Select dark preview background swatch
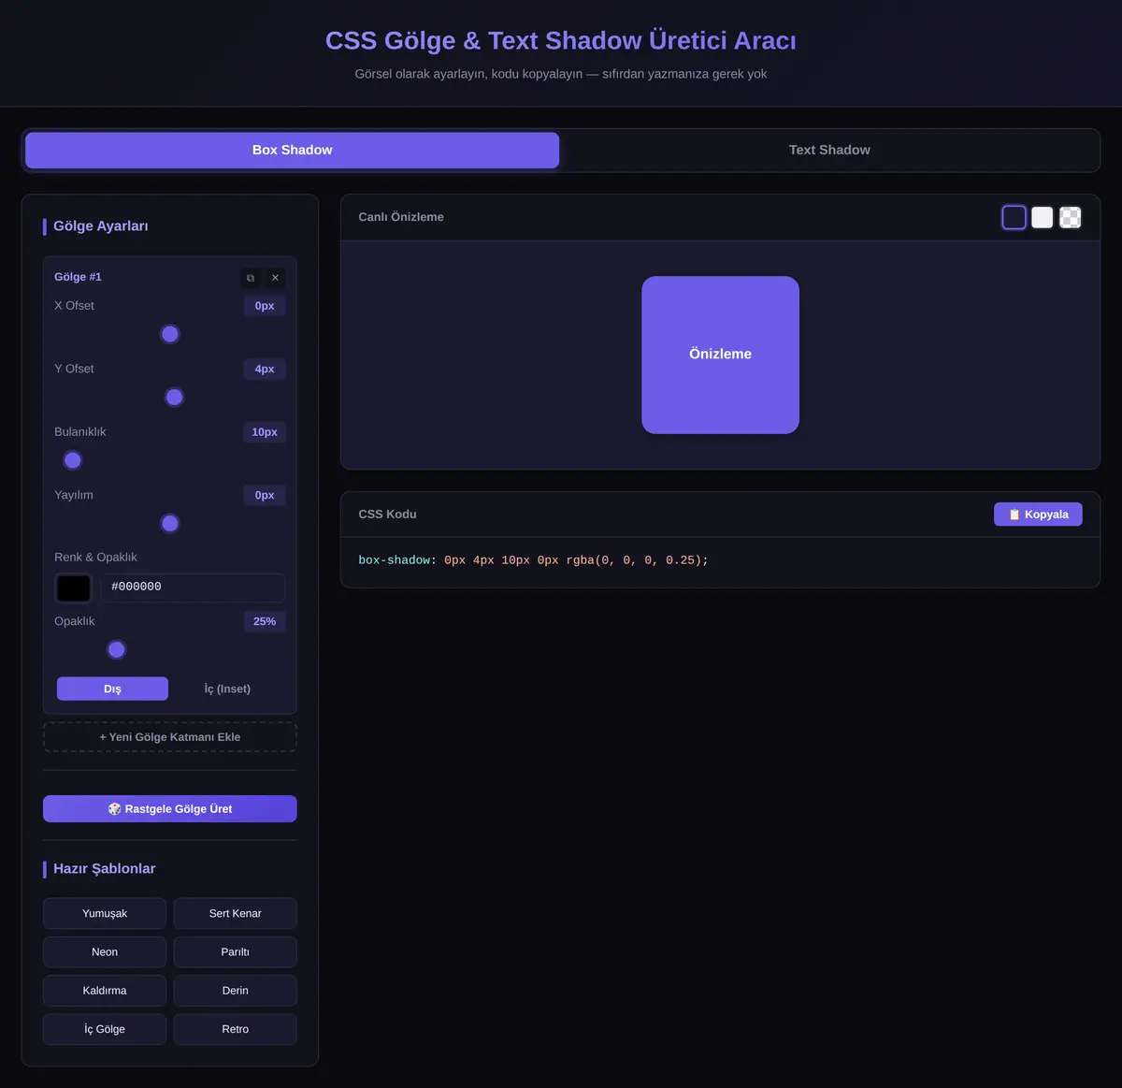This screenshot has width=1122, height=1088. (1014, 217)
